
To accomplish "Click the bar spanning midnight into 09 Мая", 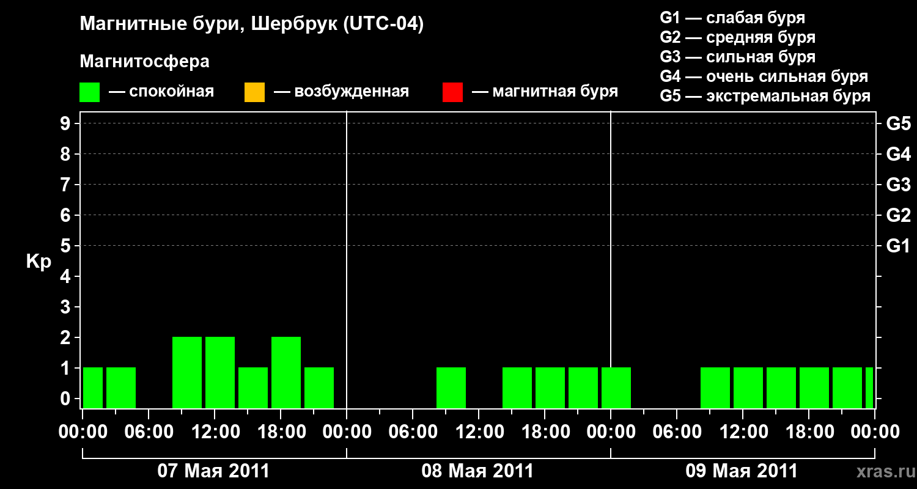I will tap(616, 388).
